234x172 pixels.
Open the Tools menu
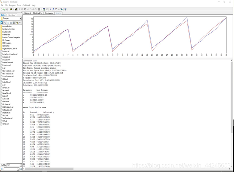19,5
